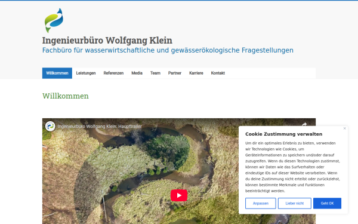
Task: Click the Ingenieurbüro Wolfgang Klein site title
Action: (x=107, y=41)
